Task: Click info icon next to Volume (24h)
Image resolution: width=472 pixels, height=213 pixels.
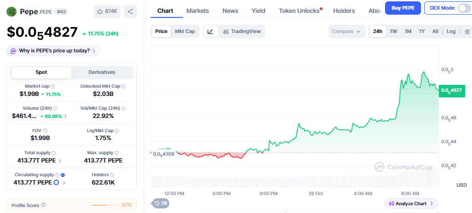Action: (x=55, y=108)
